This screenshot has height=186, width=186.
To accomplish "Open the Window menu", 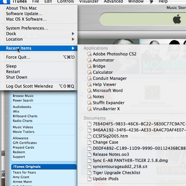I will pyautogui.click(x=136, y=1).
